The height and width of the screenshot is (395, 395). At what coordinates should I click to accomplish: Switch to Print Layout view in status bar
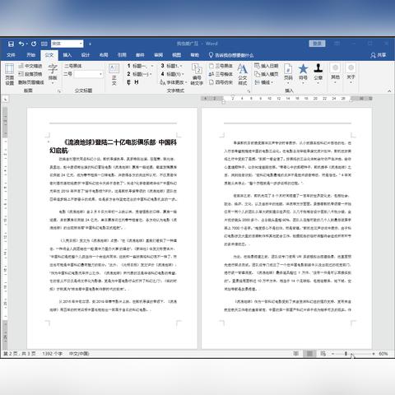309,354
